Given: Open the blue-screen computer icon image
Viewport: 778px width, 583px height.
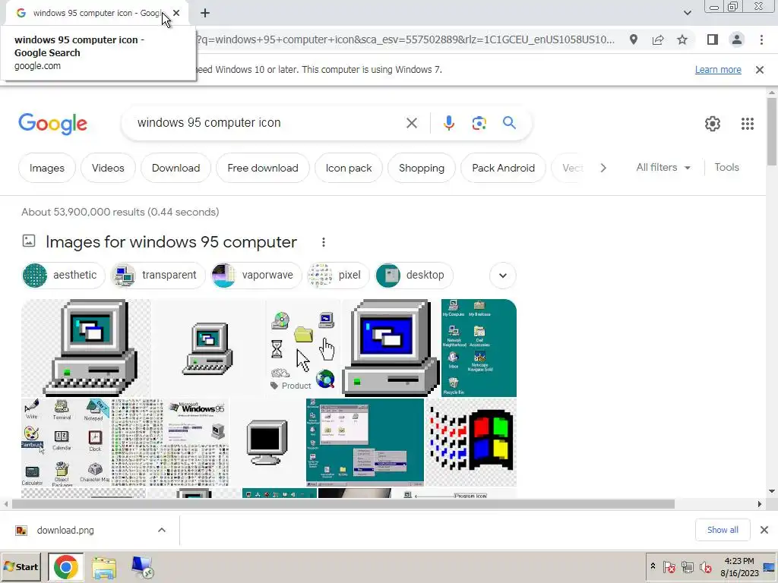Looking at the screenshot, I should click(391, 348).
